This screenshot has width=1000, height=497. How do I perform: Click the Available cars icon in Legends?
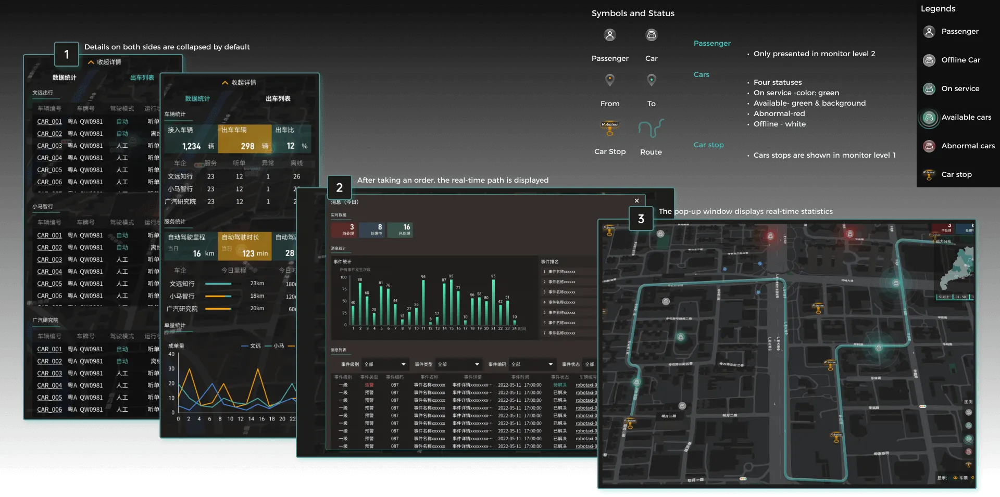coord(929,118)
